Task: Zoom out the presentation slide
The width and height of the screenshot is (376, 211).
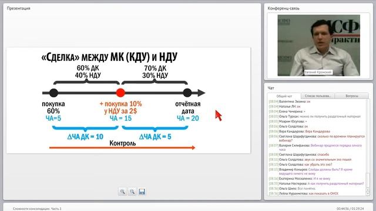Action: tap(132, 192)
